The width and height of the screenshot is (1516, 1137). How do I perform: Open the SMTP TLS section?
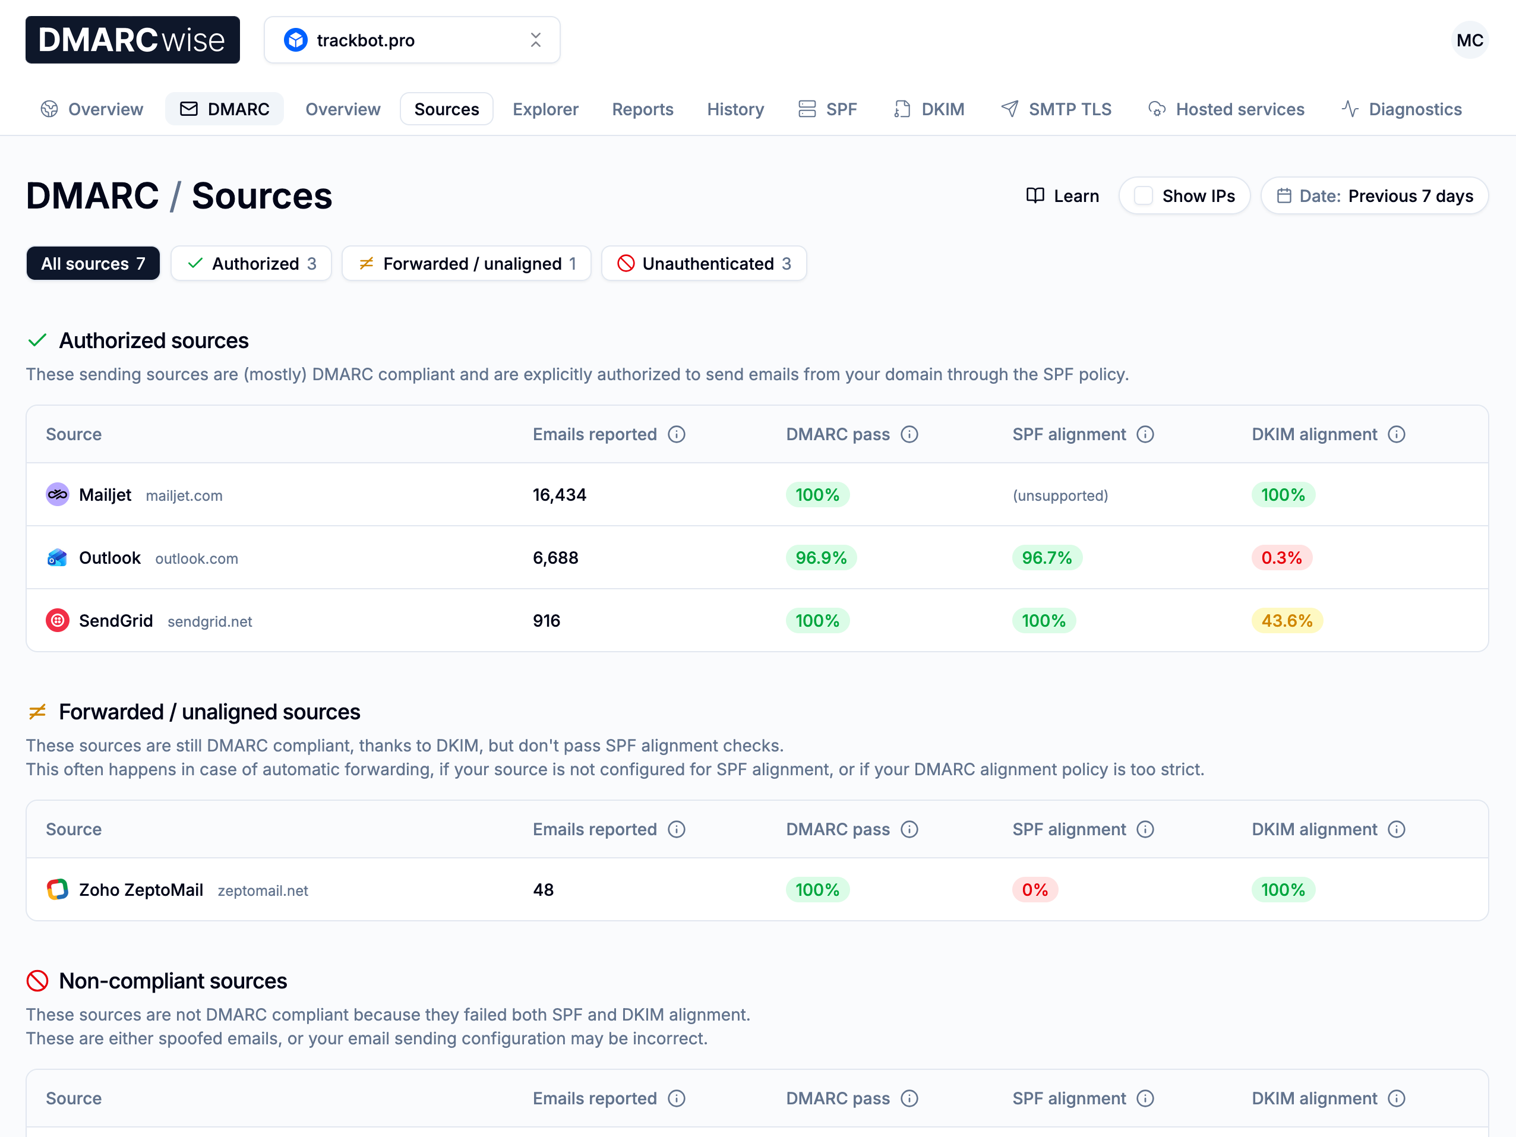click(1056, 109)
